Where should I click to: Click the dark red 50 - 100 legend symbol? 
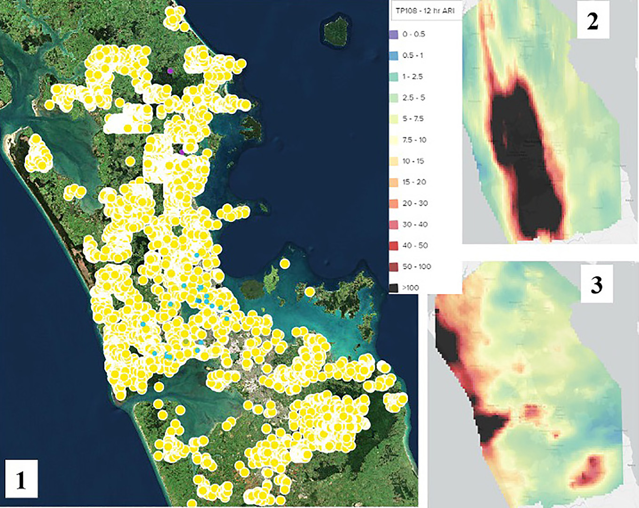click(394, 266)
